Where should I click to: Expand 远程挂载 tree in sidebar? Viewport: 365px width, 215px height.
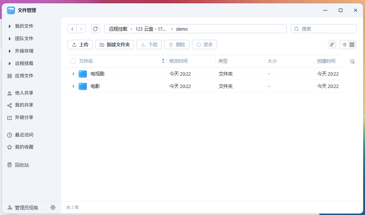click(x=10, y=64)
